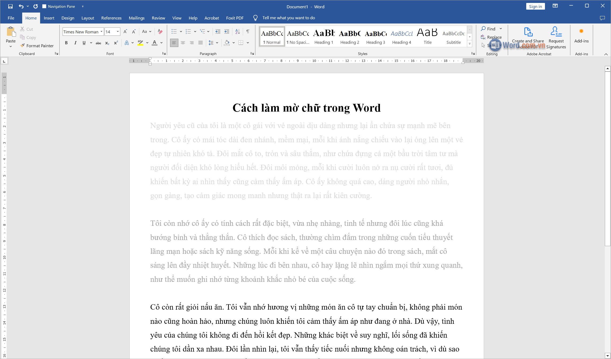Center align the text

pyautogui.click(x=183, y=43)
